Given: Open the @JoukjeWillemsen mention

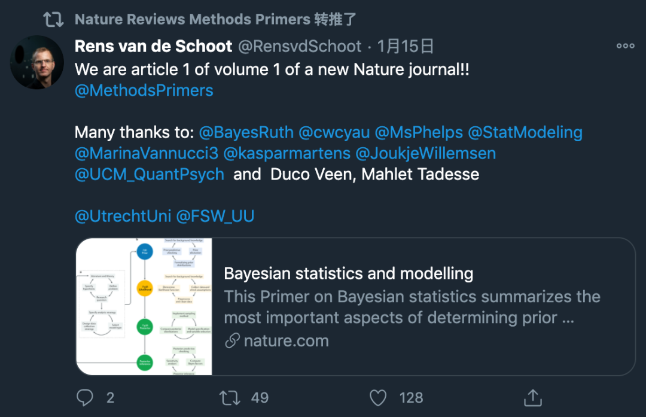Looking at the screenshot, I should (425, 153).
